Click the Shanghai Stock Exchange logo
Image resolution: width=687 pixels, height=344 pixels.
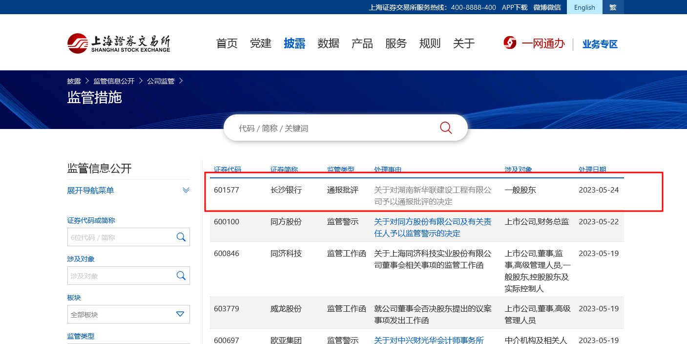click(119, 43)
